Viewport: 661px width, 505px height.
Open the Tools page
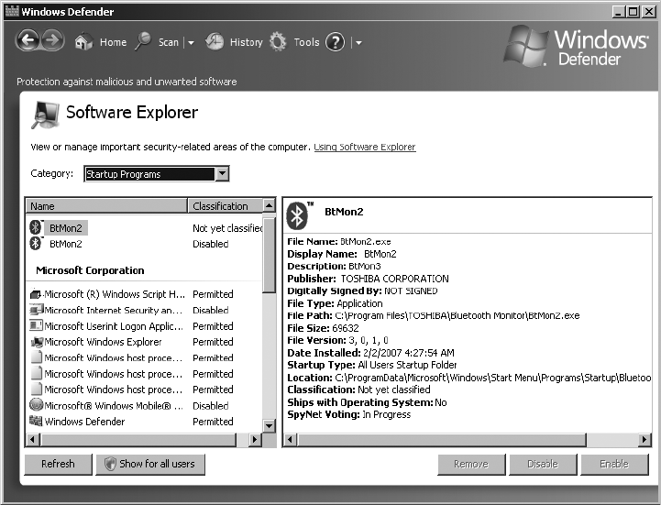306,42
